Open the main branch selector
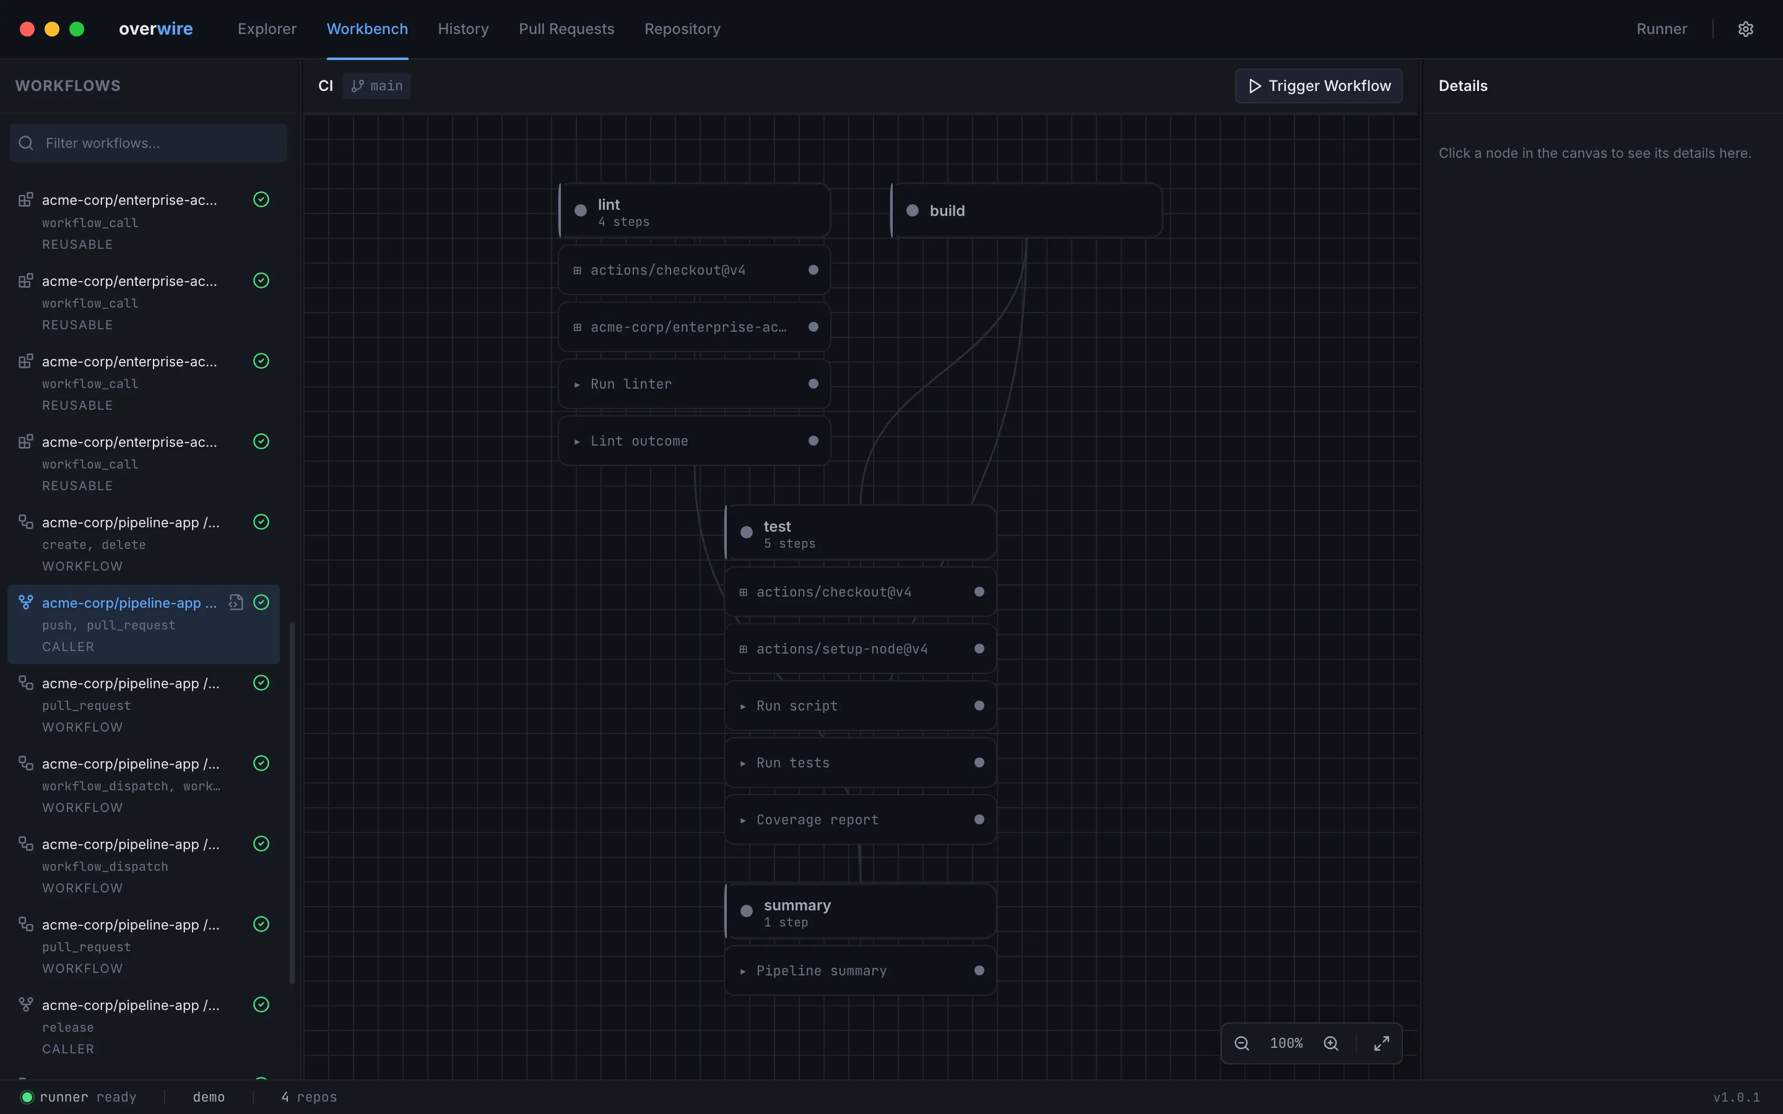The image size is (1783, 1114). click(376, 86)
